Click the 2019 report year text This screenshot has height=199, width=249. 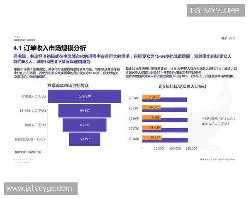[x=17, y=37]
